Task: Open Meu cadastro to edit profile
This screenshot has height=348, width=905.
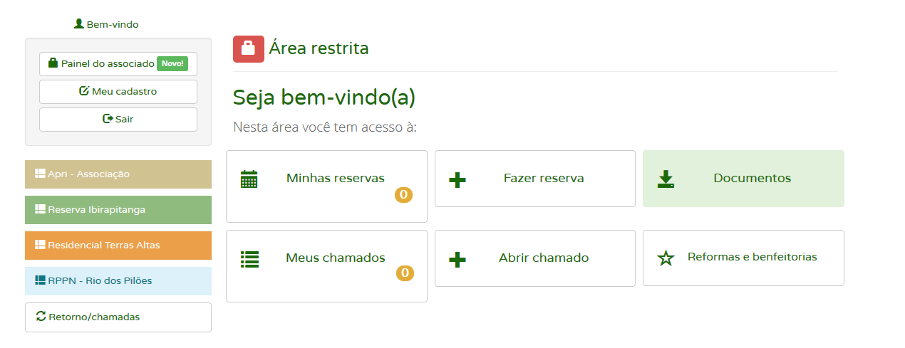Action: (118, 91)
